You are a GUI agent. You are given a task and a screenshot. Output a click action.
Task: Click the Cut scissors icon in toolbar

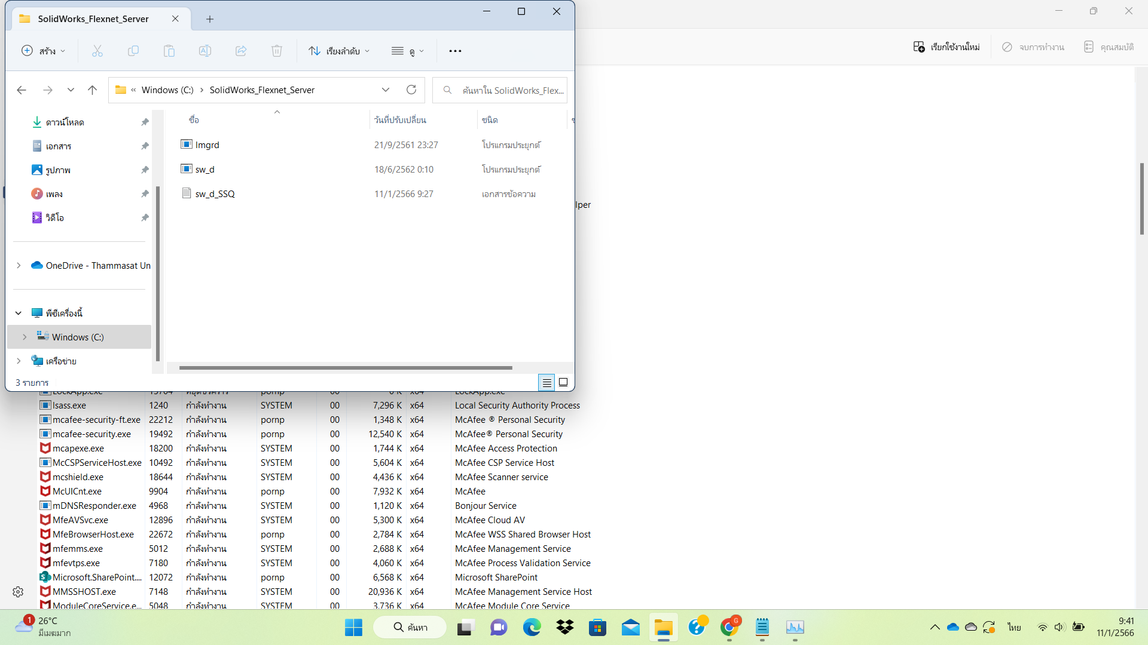97,51
